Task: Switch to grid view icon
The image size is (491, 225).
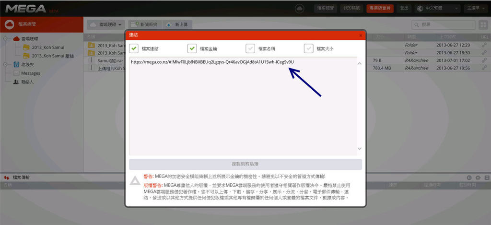Action: [x=482, y=24]
